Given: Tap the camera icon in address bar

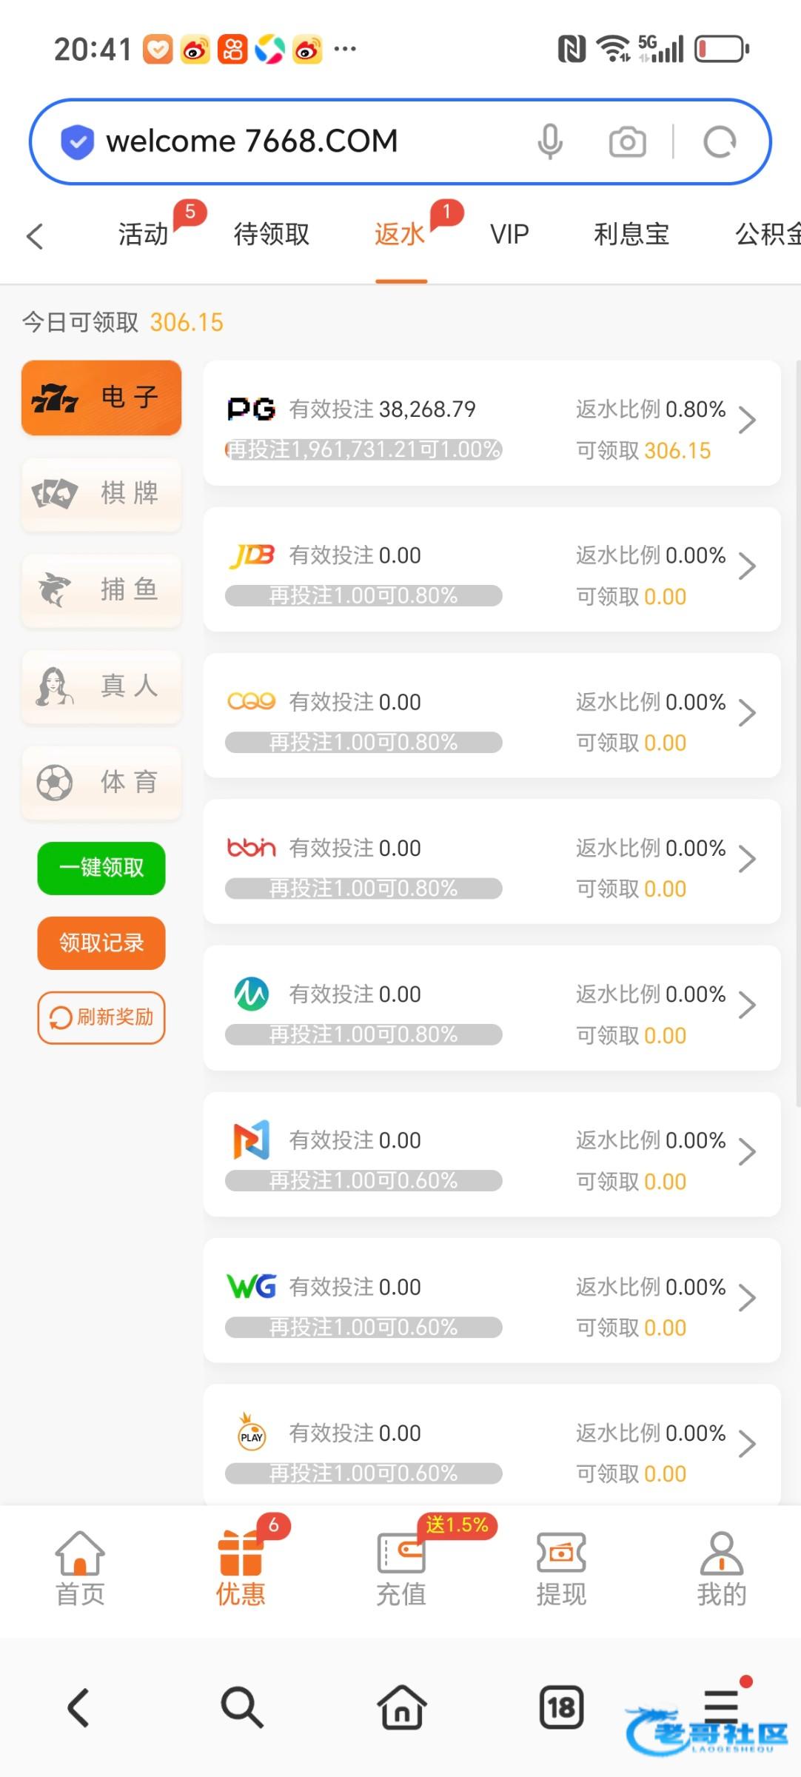Looking at the screenshot, I should [627, 141].
